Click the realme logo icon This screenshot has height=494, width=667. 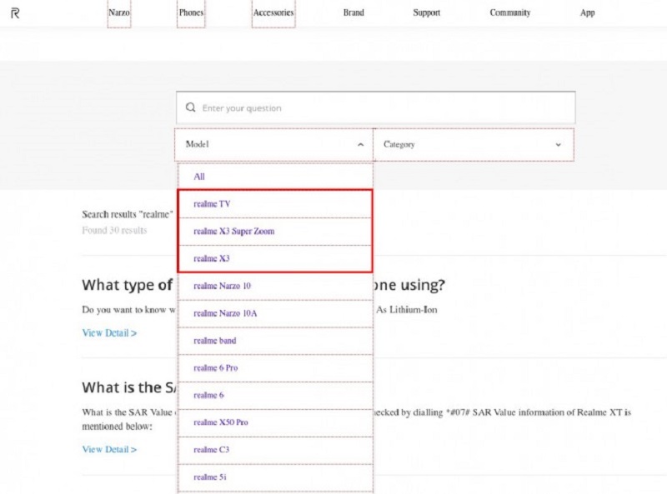click(x=15, y=13)
